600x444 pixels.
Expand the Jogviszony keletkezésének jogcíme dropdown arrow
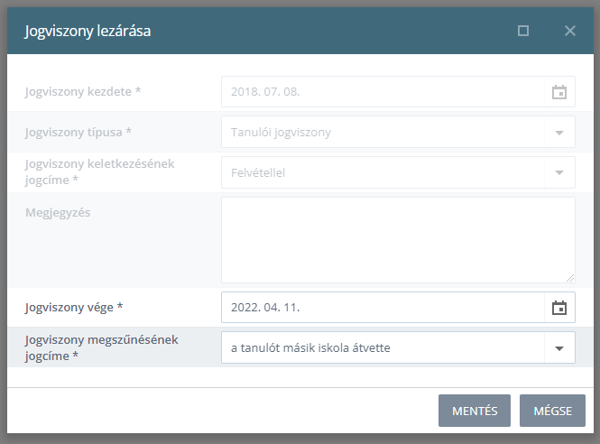point(559,172)
